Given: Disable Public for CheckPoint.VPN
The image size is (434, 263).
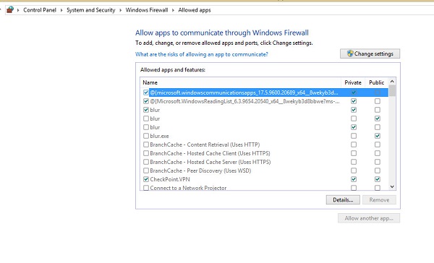Looking at the screenshot, I should 378,179.
